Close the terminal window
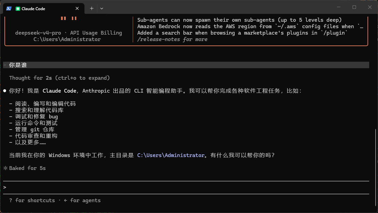Viewport: 378px width, 213px height. click(x=370, y=7)
